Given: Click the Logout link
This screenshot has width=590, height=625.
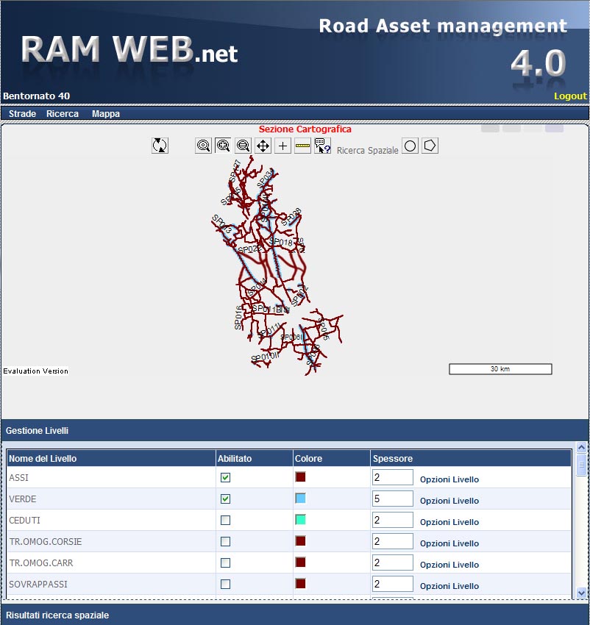Looking at the screenshot, I should (570, 96).
